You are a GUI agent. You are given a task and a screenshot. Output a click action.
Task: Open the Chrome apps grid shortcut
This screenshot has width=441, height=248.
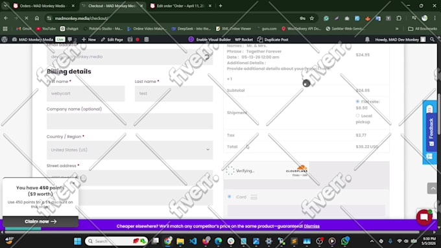click(x=5, y=28)
